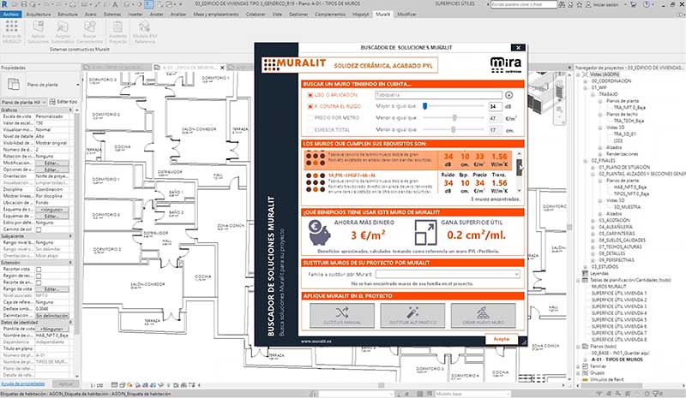Viewport: 686px width, 398px height.
Task: Switch to the Gestionar ribbon tab
Action: (x=298, y=15)
